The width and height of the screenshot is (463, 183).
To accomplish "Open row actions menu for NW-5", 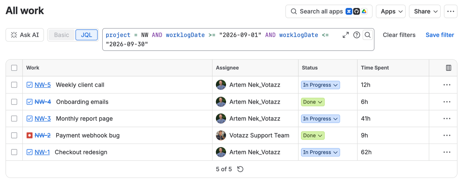I will (x=447, y=85).
